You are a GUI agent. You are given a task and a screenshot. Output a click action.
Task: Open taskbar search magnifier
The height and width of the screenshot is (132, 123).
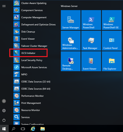(13, 129)
